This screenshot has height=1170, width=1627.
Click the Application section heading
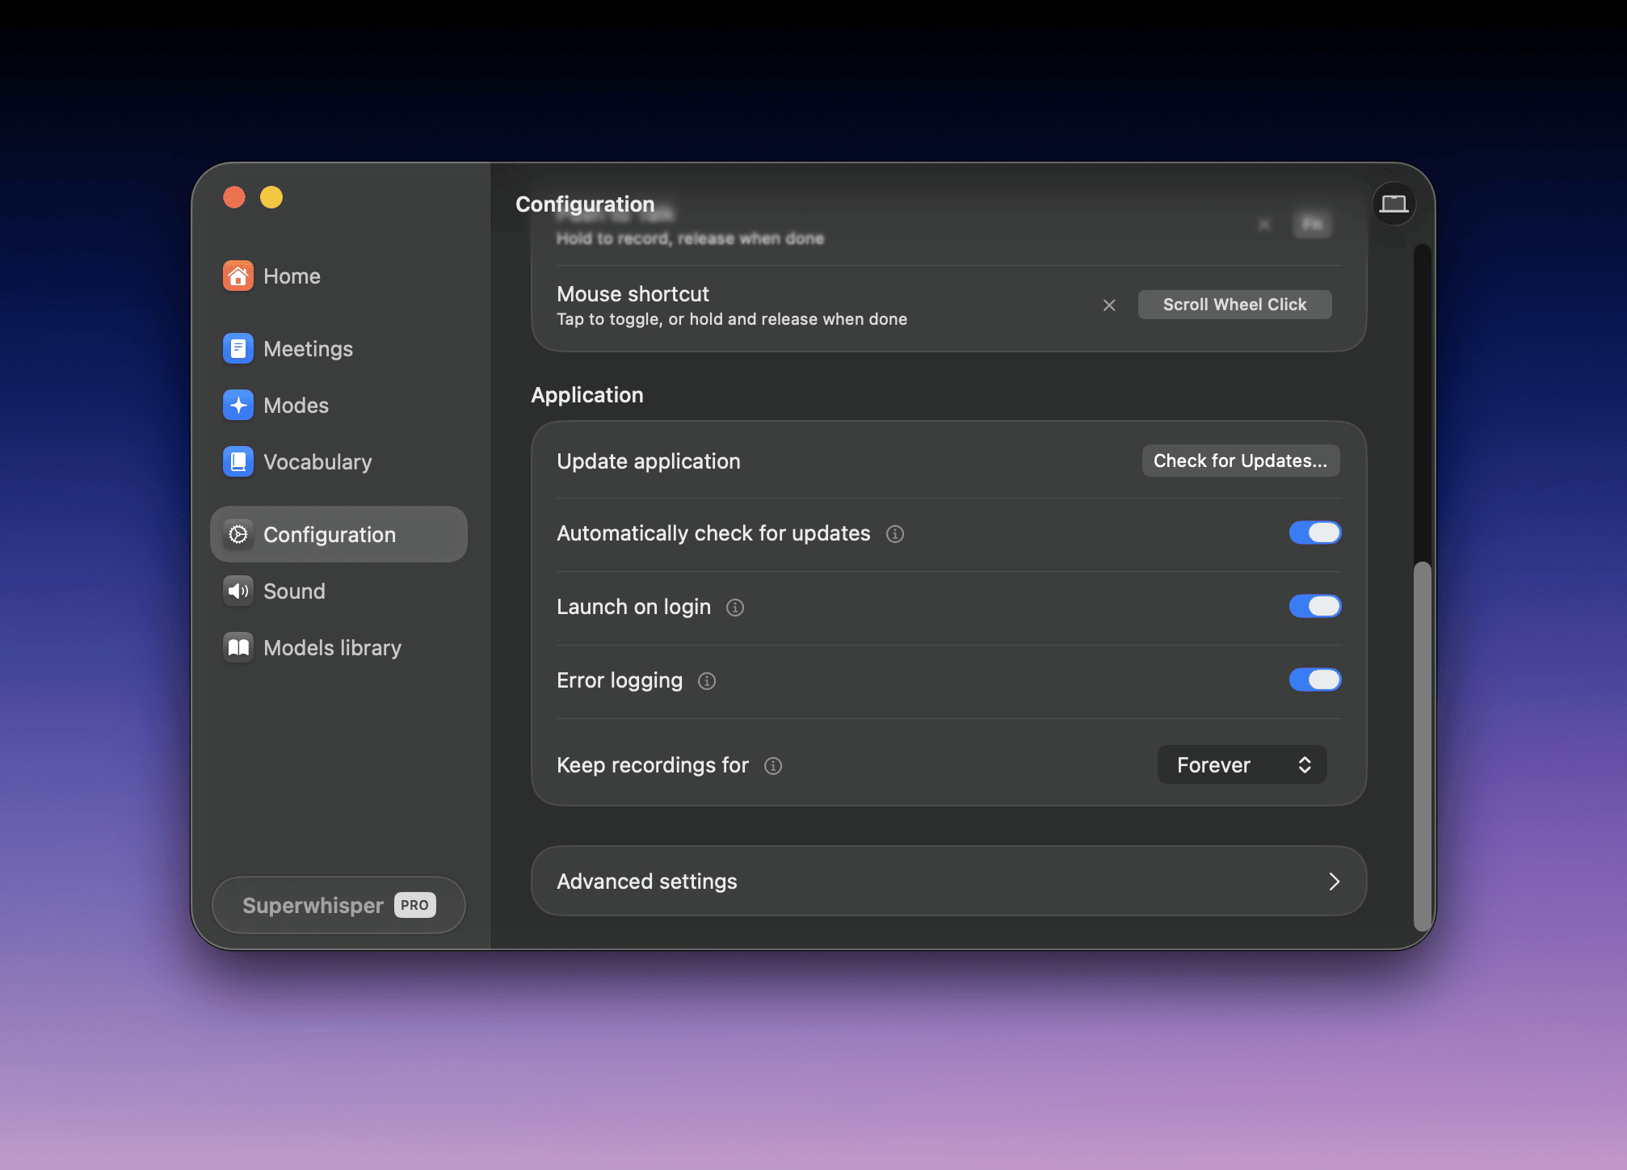pos(587,395)
